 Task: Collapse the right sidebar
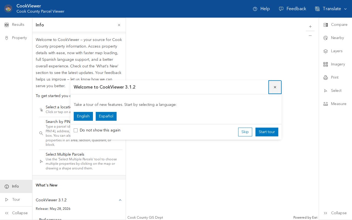(x=335, y=213)
